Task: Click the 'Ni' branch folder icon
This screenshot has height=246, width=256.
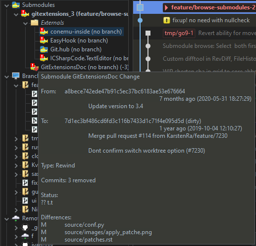Action: 25,209
